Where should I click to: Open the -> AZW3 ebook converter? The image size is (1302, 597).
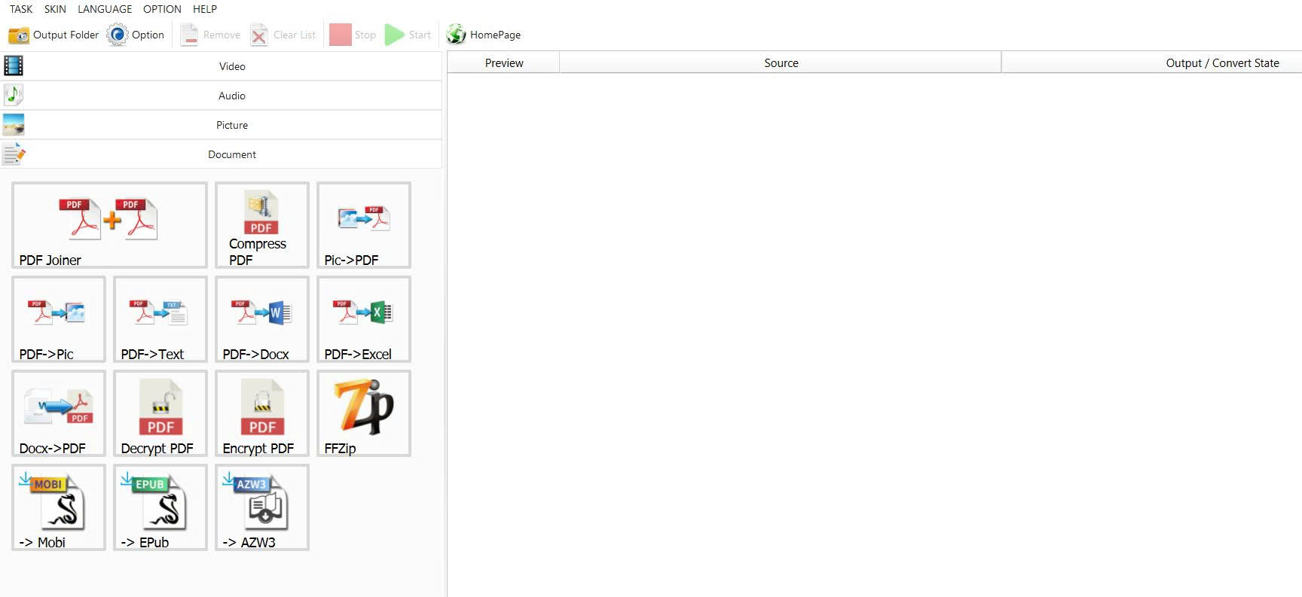tap(262, 507)
